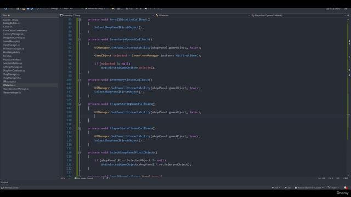Click the GetFirstItem() call on line 94
The width and height of the screenshot is (351, 197).
pos(188,56)
